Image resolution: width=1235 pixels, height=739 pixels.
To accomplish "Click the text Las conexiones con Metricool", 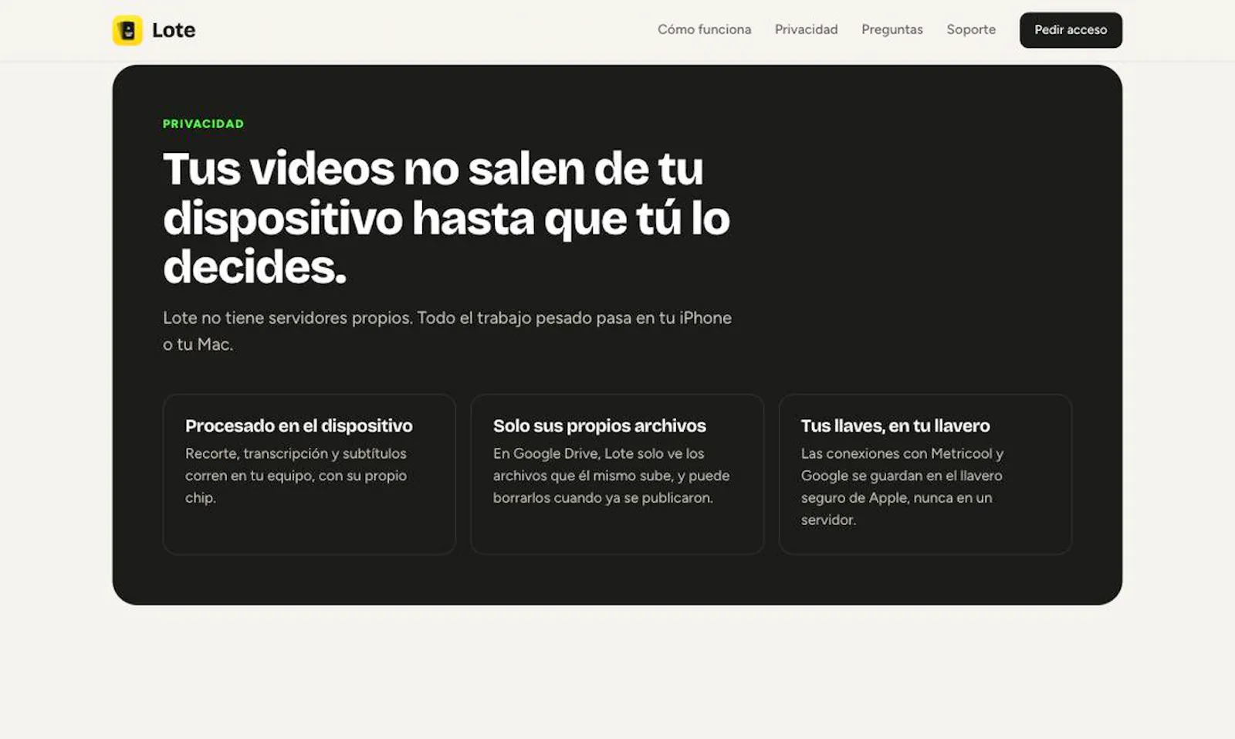I will [x=902, y=486].
